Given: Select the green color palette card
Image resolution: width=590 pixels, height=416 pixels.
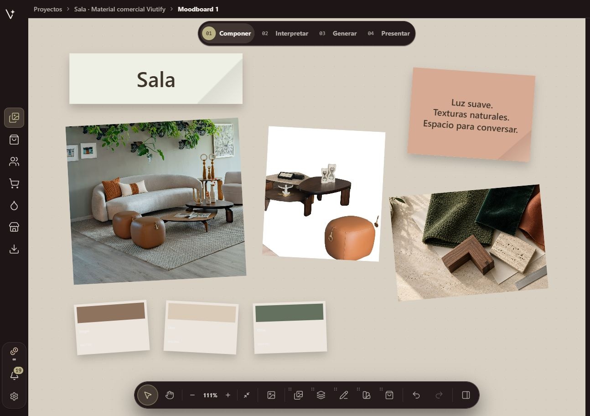Looking at the screenshot, I should coord(290,327).
